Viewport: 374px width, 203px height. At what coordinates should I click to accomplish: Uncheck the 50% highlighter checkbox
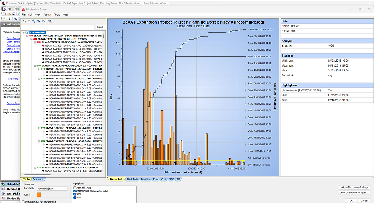(75, 194)
